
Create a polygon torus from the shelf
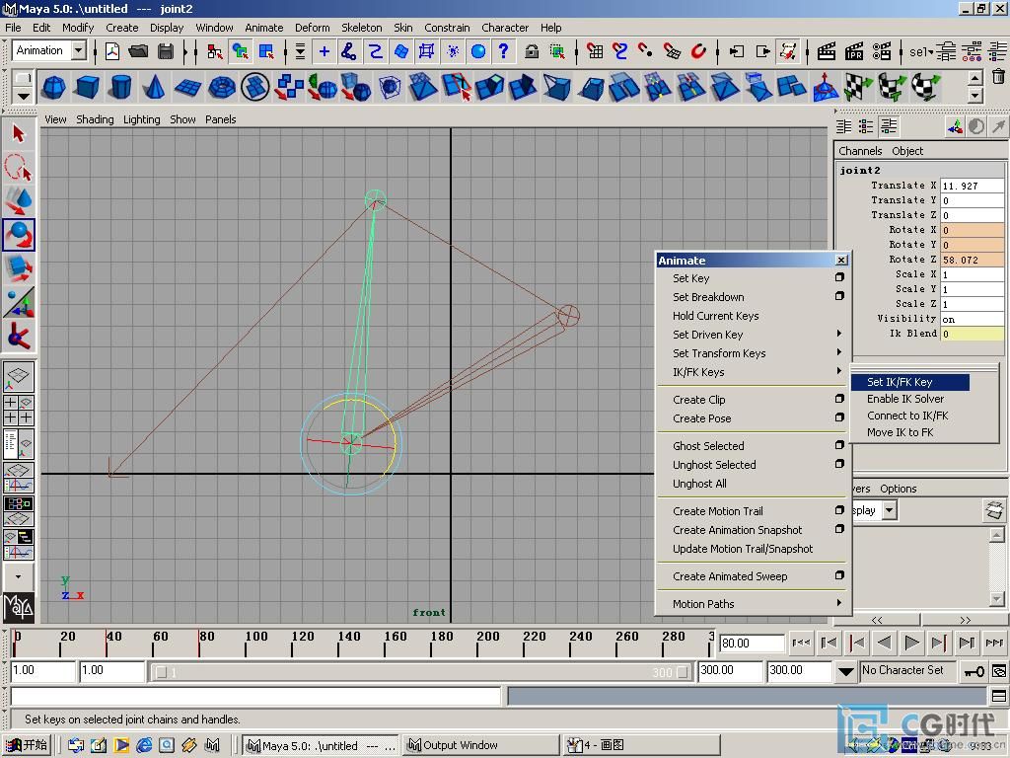[222, 87]
